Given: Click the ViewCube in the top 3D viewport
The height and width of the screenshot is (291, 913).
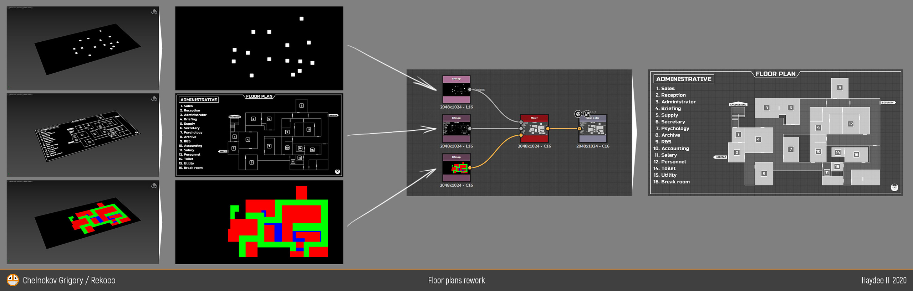Looking at the screenshot, I should (154, 12).
